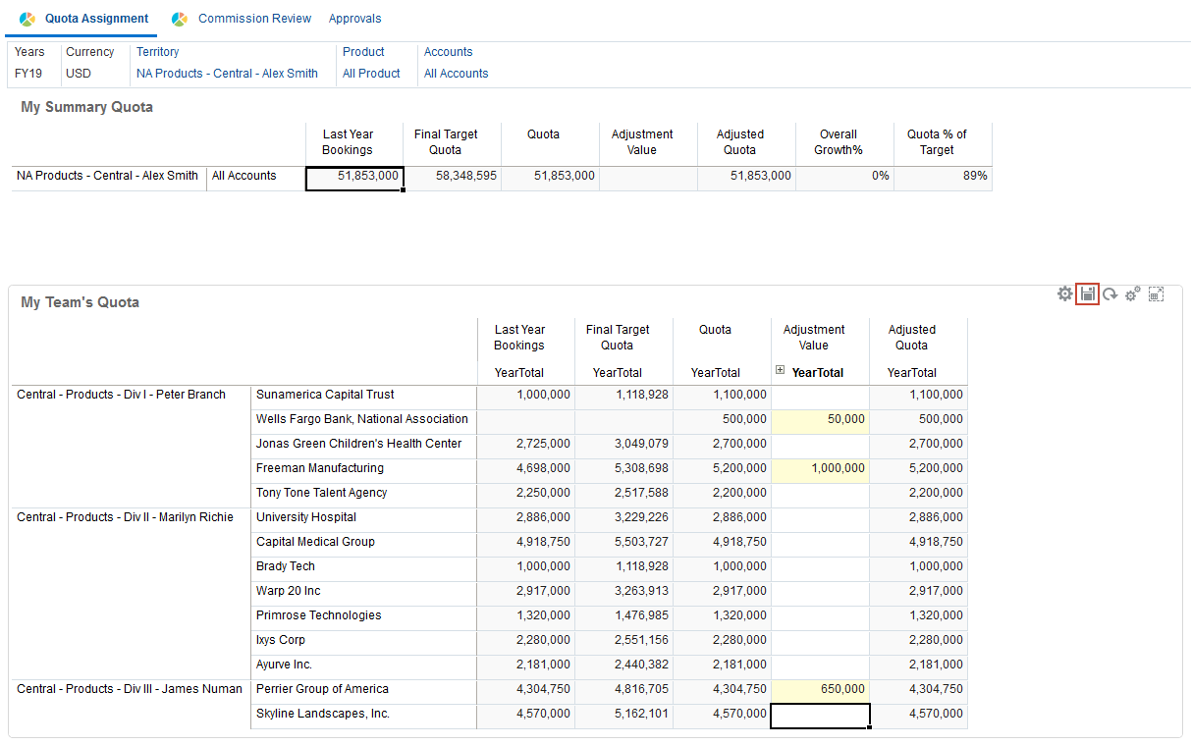Switch to the Commission Review tab

254,19
